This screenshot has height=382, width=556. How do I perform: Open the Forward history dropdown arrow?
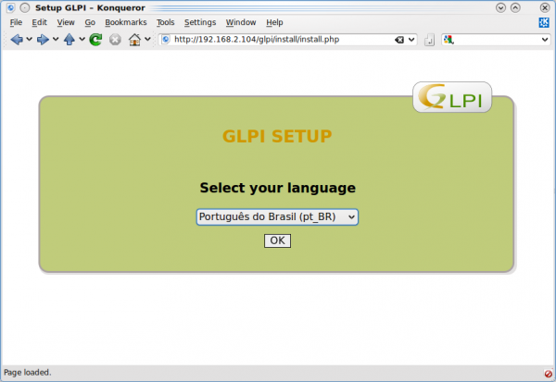tap(56, 39)
